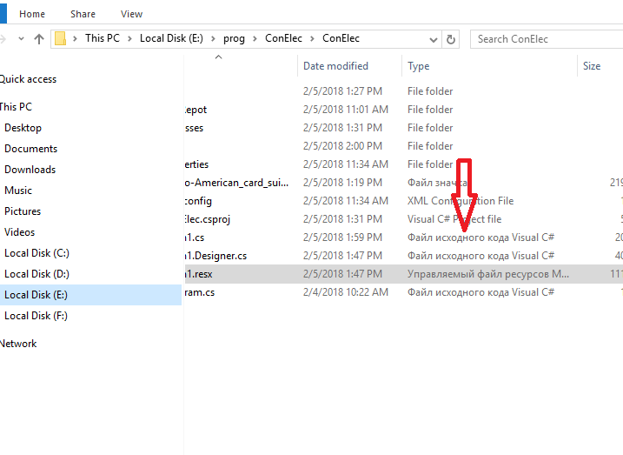Viewport: 623px width, 455px height.
Task: Focus the Search ConElec field
Action: (x=547, y=39)
